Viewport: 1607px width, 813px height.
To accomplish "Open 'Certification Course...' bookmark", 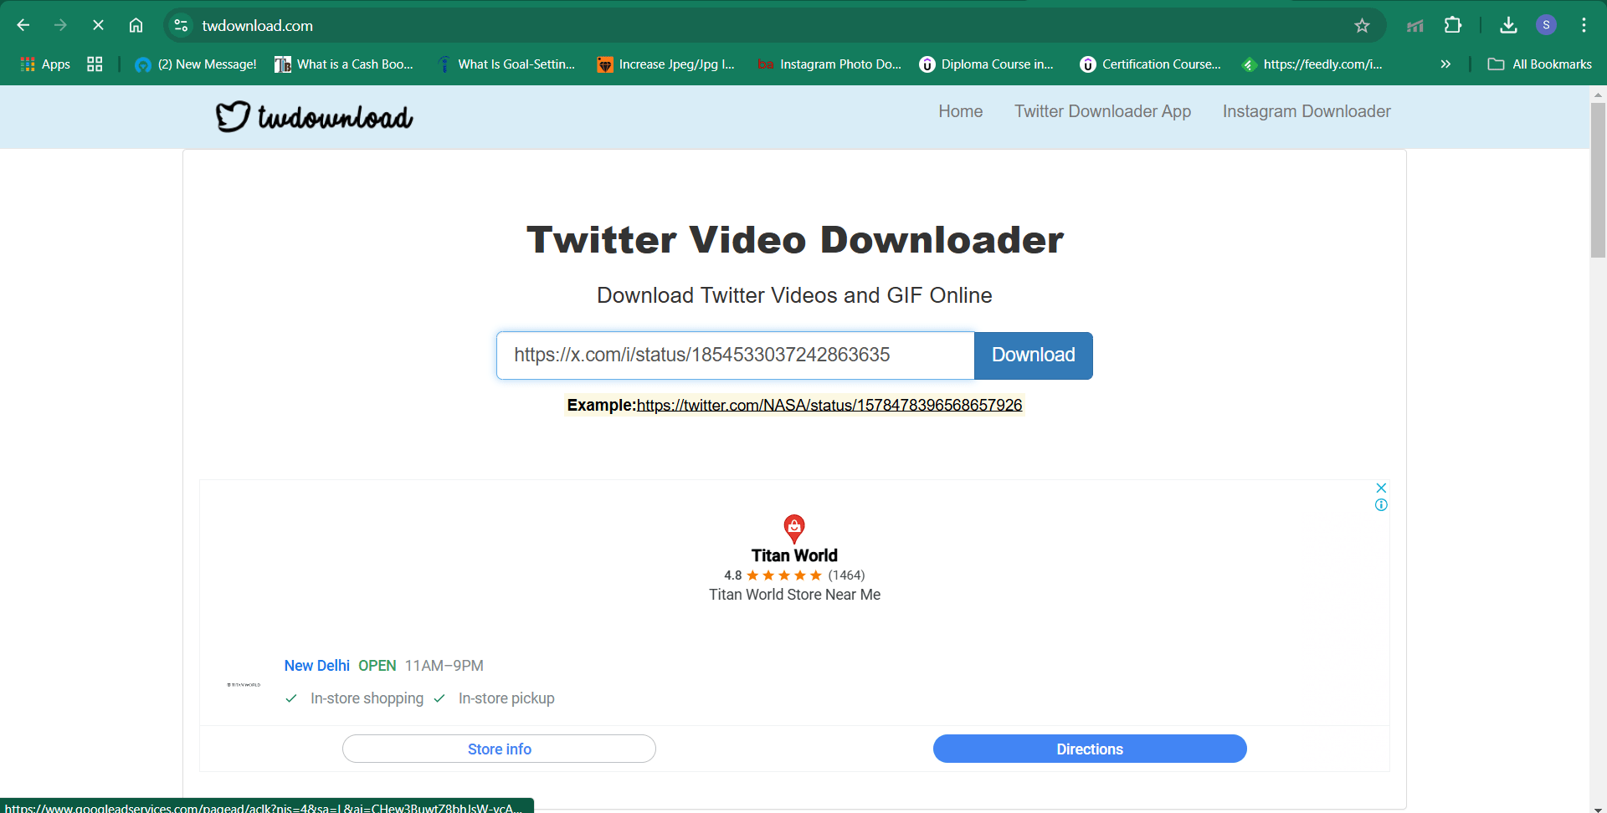I will (1150, 64).
